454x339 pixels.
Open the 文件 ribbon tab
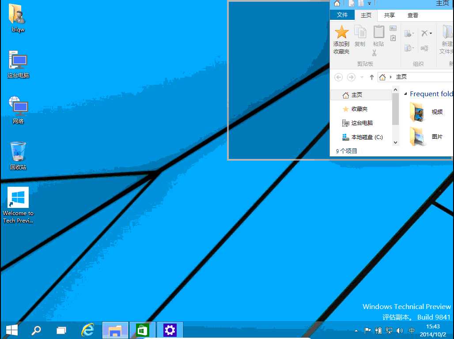click(342, 15)
